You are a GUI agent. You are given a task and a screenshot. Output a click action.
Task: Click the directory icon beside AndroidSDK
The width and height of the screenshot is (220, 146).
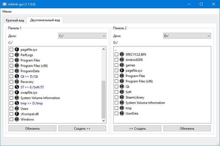122,60
